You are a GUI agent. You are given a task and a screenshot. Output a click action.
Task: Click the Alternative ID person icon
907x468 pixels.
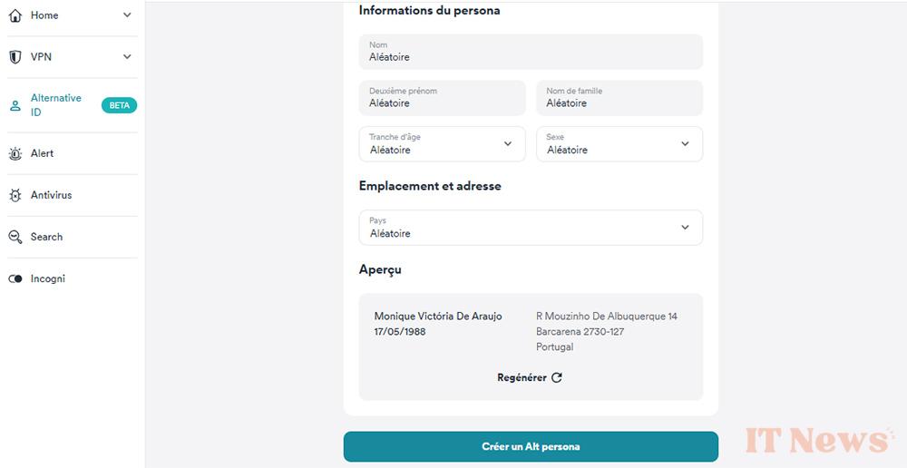point(15,106)
